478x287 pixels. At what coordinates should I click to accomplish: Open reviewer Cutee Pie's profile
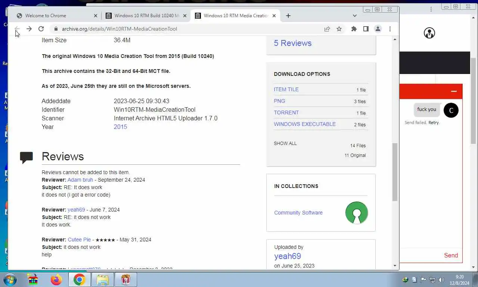[x=79, y=240]
